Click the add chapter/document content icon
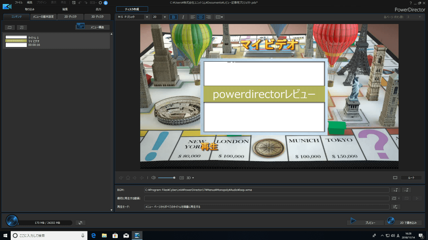 tap(22, 27)
